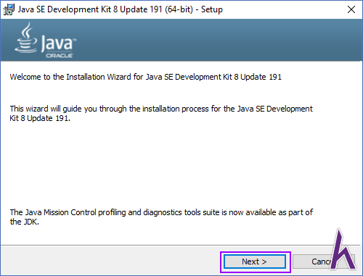Image resolution: width=363 pixels, height=276 pixels.
Task: Click the "Java Mission Control profiling" text line
Action: (x=161, y=212)
